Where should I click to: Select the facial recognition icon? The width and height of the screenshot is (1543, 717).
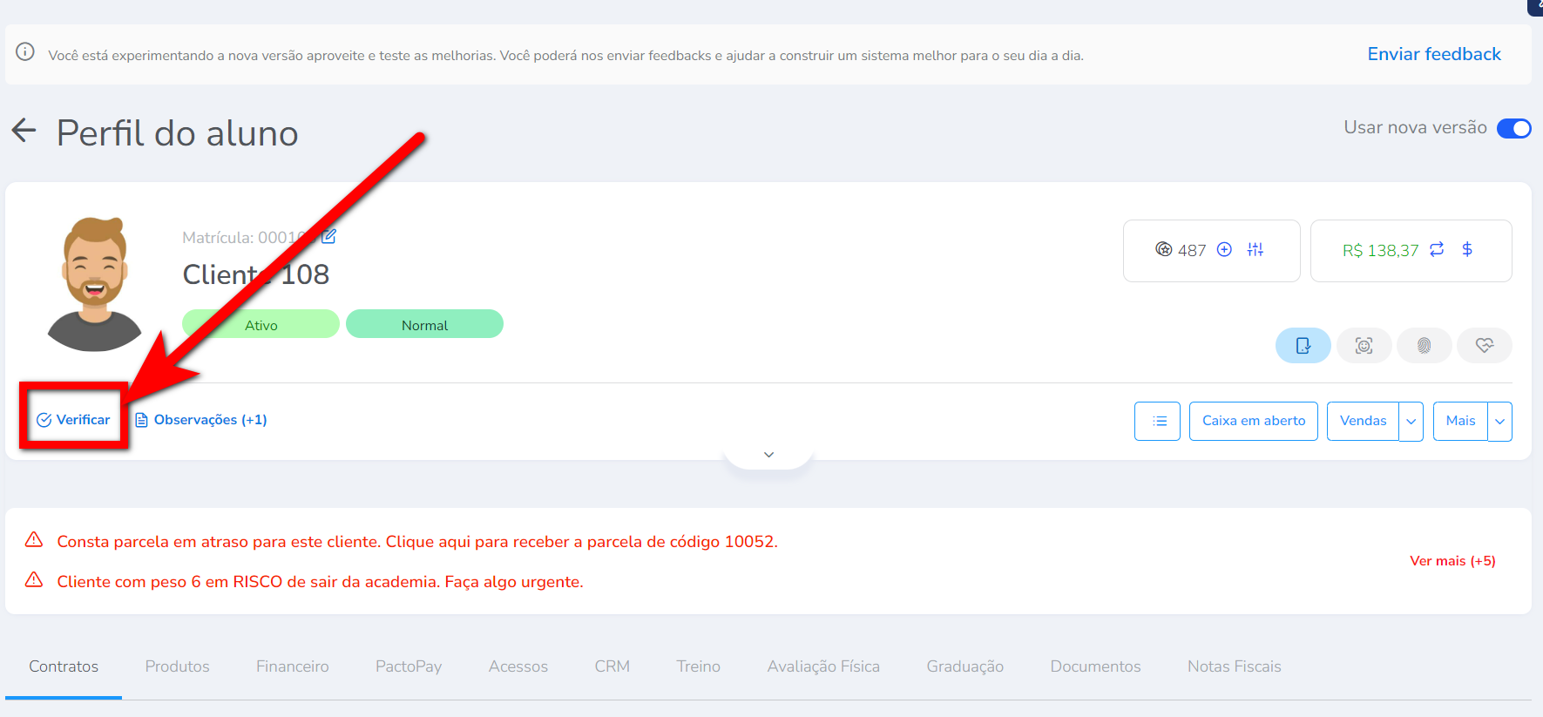[x=1364, y=346]
